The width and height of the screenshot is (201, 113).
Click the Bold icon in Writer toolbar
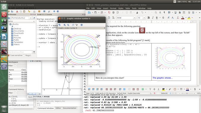[x=149, y=18]
